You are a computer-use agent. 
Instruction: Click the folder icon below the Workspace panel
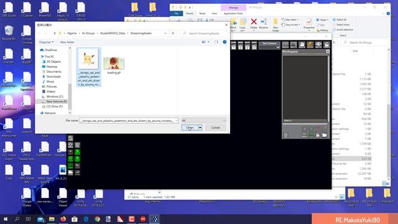tap(325, 135)
